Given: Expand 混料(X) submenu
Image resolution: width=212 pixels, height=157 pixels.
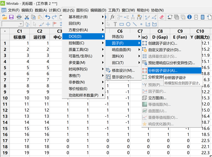Looking at the screenshot, I should pos(123,56).
